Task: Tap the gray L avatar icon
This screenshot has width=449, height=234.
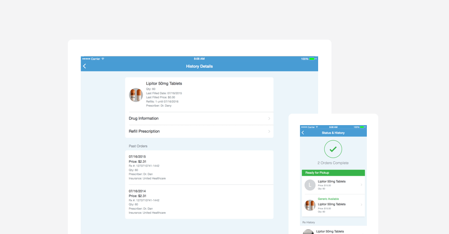Action: (x=310, y=185)
